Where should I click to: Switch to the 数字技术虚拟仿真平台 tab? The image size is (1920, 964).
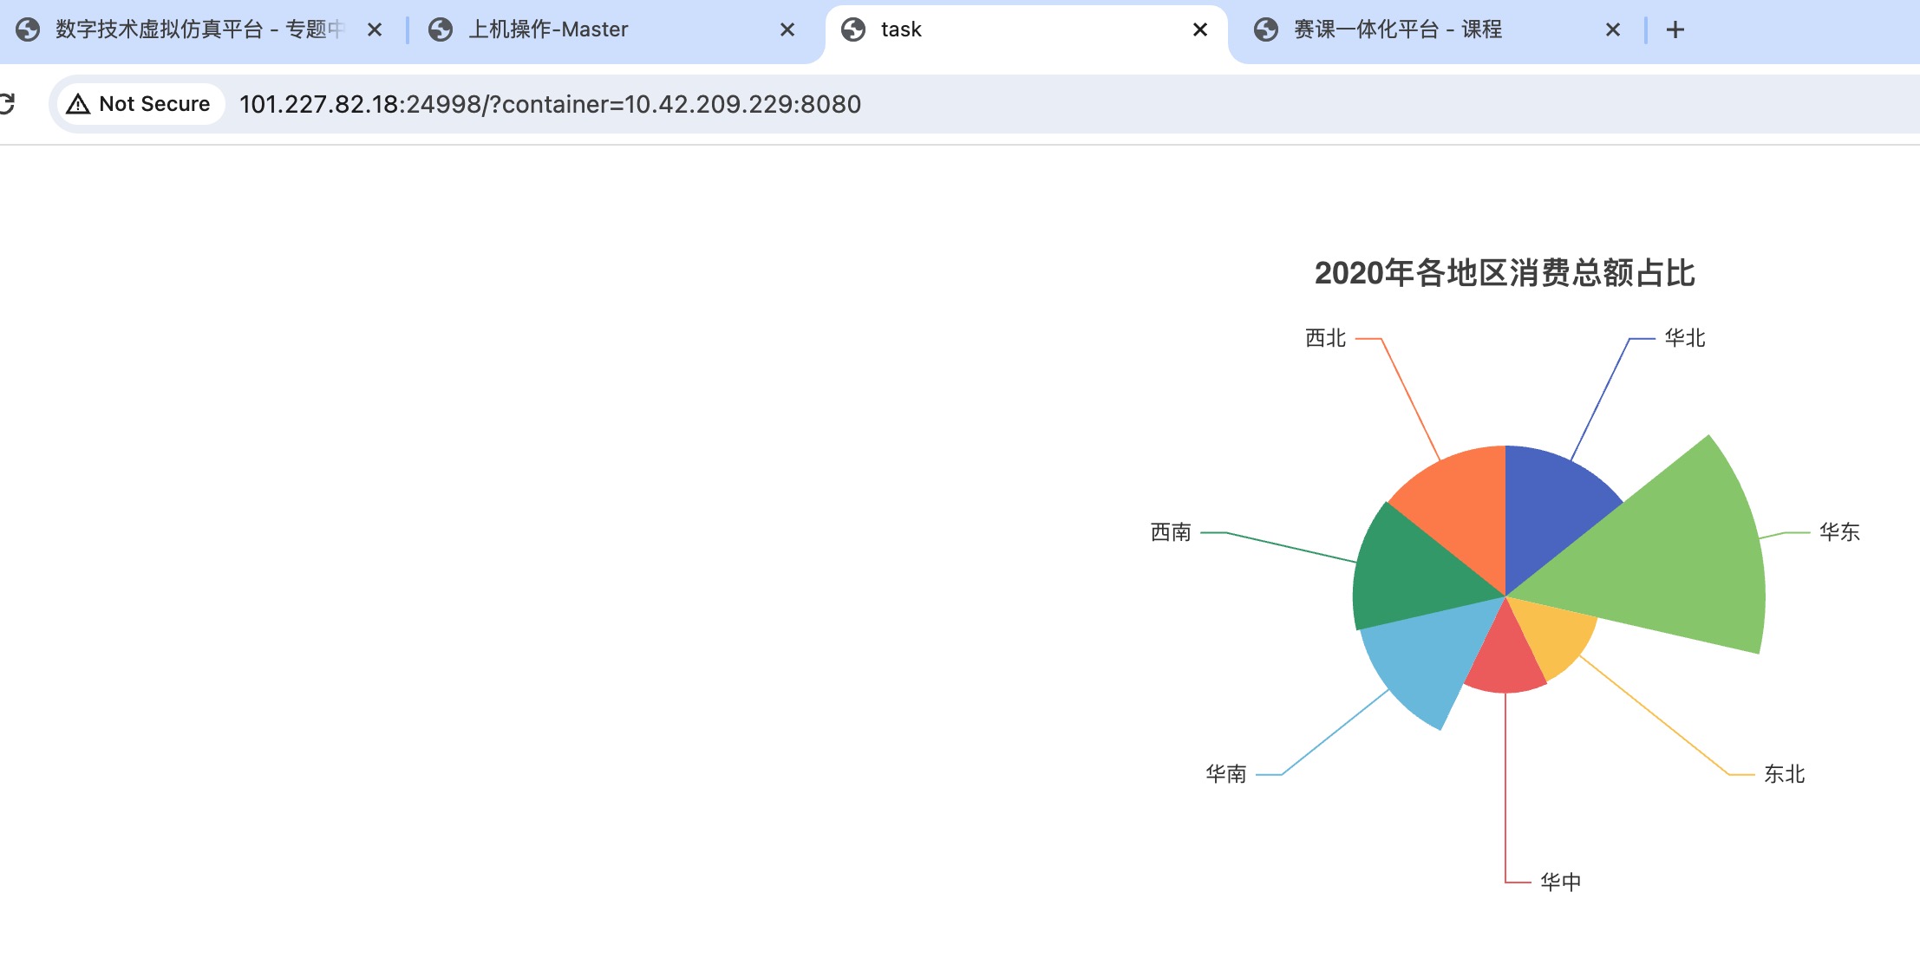tap(199, 30)
